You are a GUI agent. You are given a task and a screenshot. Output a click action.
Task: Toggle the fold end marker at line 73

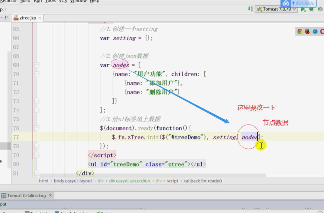tap(37, 101)
